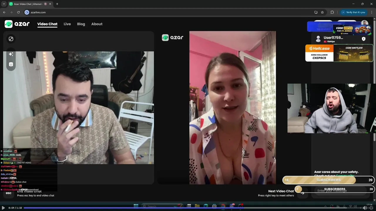Bookmark this page with the star icon

click(x=322, y=12)
